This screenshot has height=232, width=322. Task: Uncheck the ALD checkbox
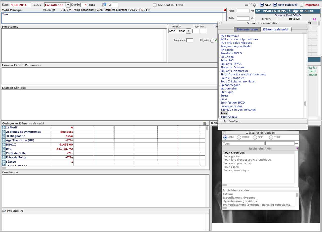(262, 5)
